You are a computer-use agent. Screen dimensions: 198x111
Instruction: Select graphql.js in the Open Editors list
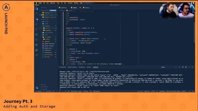49,13
